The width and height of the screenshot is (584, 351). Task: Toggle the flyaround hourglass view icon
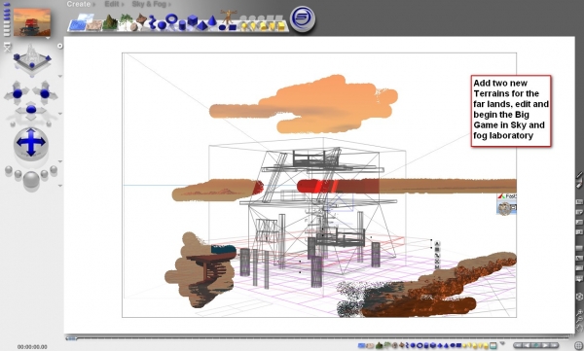(x=8, y=47)
